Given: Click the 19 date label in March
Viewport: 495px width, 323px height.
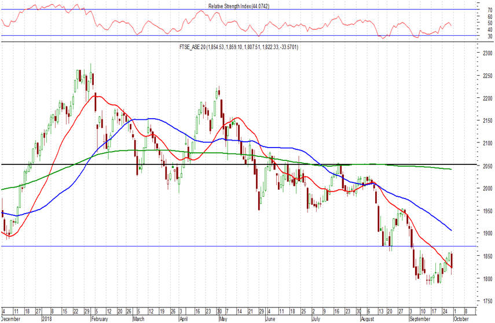Looking at the screenshot, I should (x=162, y=311).
